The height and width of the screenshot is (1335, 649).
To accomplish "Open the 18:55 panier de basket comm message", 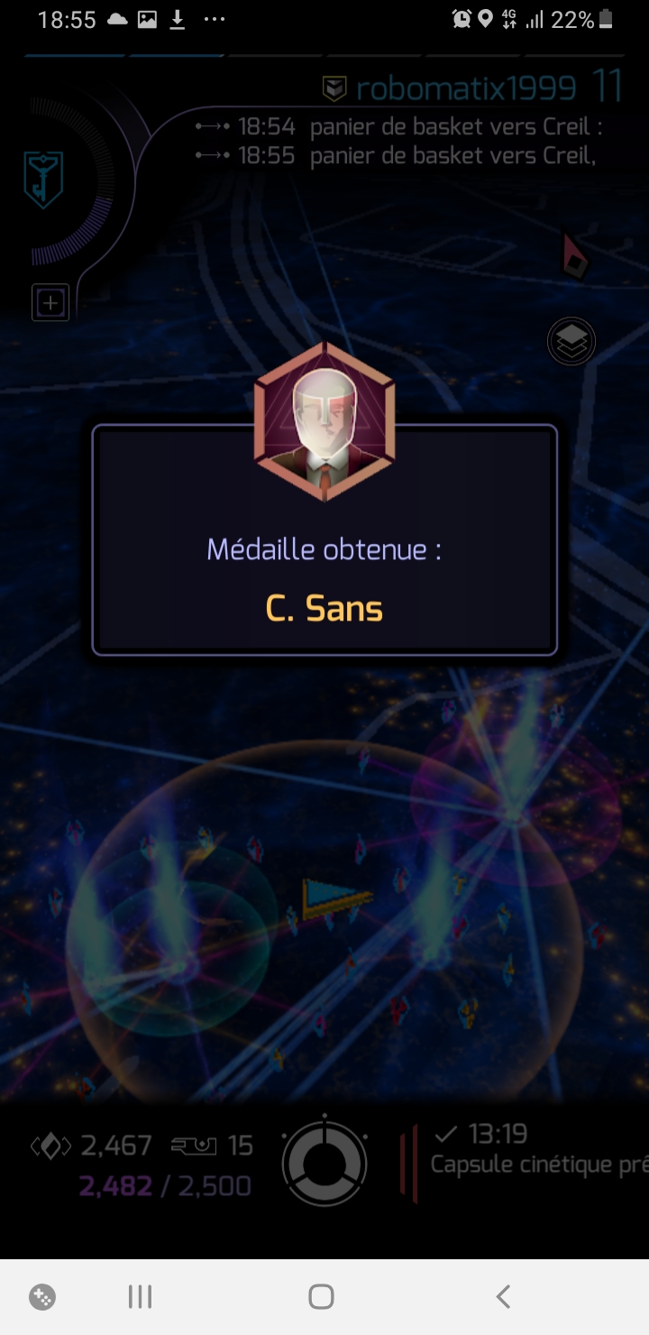I will pyautogui.click(x=397, y=155).
